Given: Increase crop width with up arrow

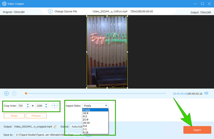Looking at the screenshot, I should click(28, 104).
